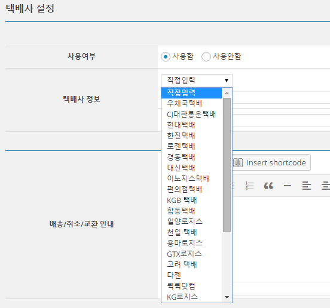Select 퀵퀵닷컴 courier
The width and height of the screenshot is (330, 308).
191,286
